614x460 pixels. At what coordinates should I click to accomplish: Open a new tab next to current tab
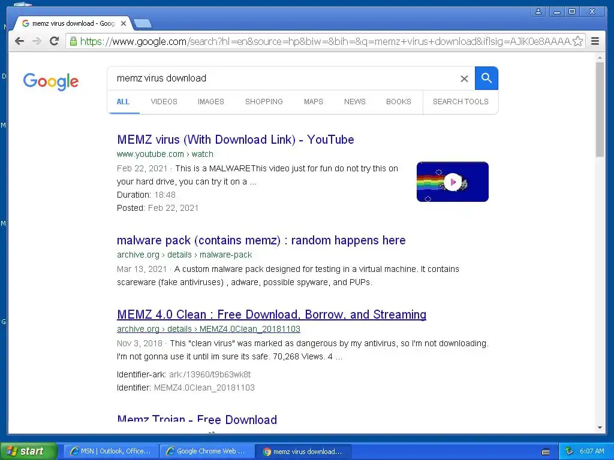[143, 24]
